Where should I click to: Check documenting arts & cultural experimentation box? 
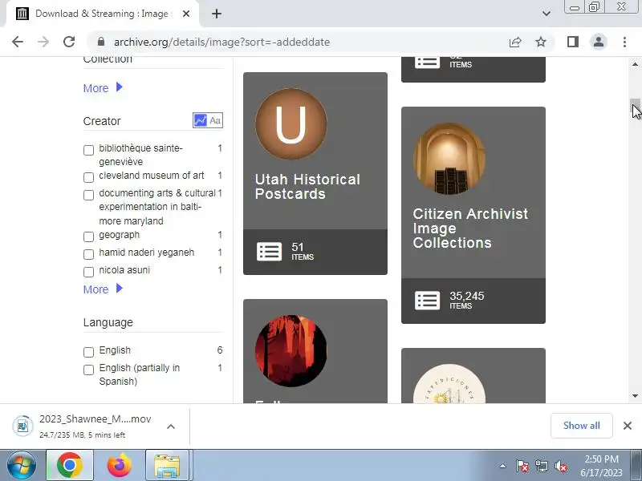coord(88,195)
